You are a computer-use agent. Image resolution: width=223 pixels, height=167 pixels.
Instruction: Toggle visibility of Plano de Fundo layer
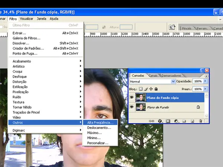click(x=131, y=107)
